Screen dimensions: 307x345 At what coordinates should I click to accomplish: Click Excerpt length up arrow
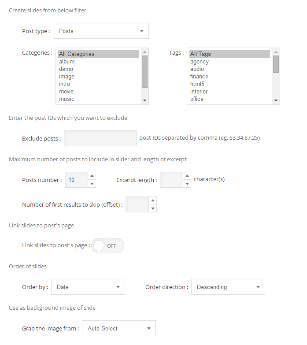point(187,176)
